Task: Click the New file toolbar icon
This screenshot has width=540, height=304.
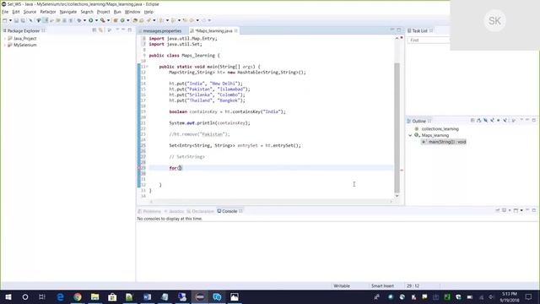Action: [x=5, y=20]
